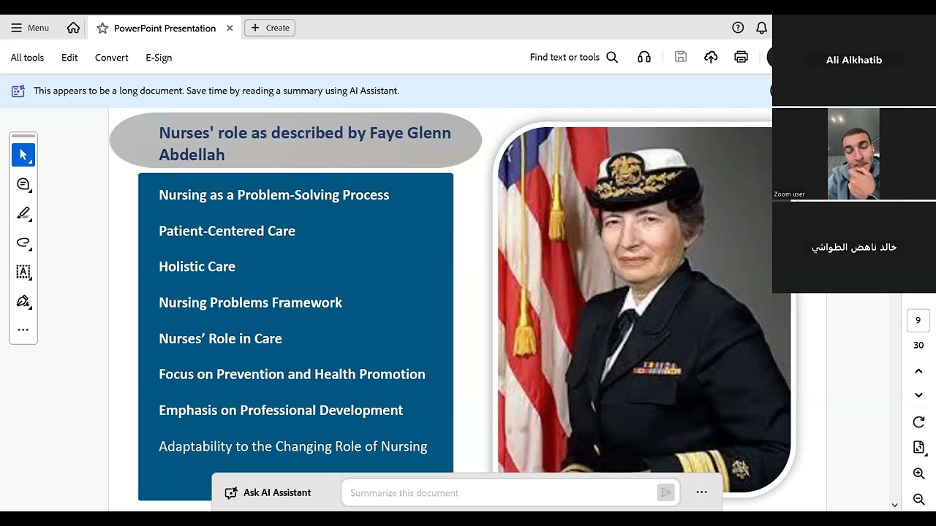
Task: Click the page display document icon
Action: [x=919, y=447]
